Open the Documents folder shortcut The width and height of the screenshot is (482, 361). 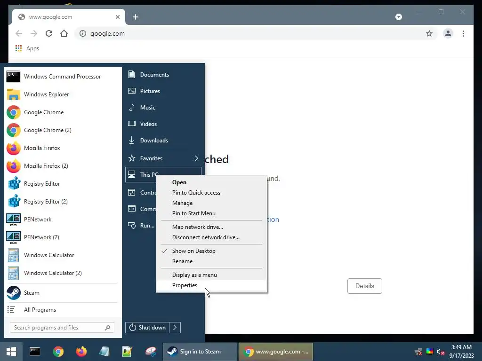click(x=163, y=75)
